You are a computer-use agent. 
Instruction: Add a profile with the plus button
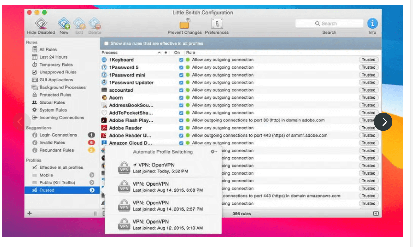pyautogui.click(x=30, y=213)
